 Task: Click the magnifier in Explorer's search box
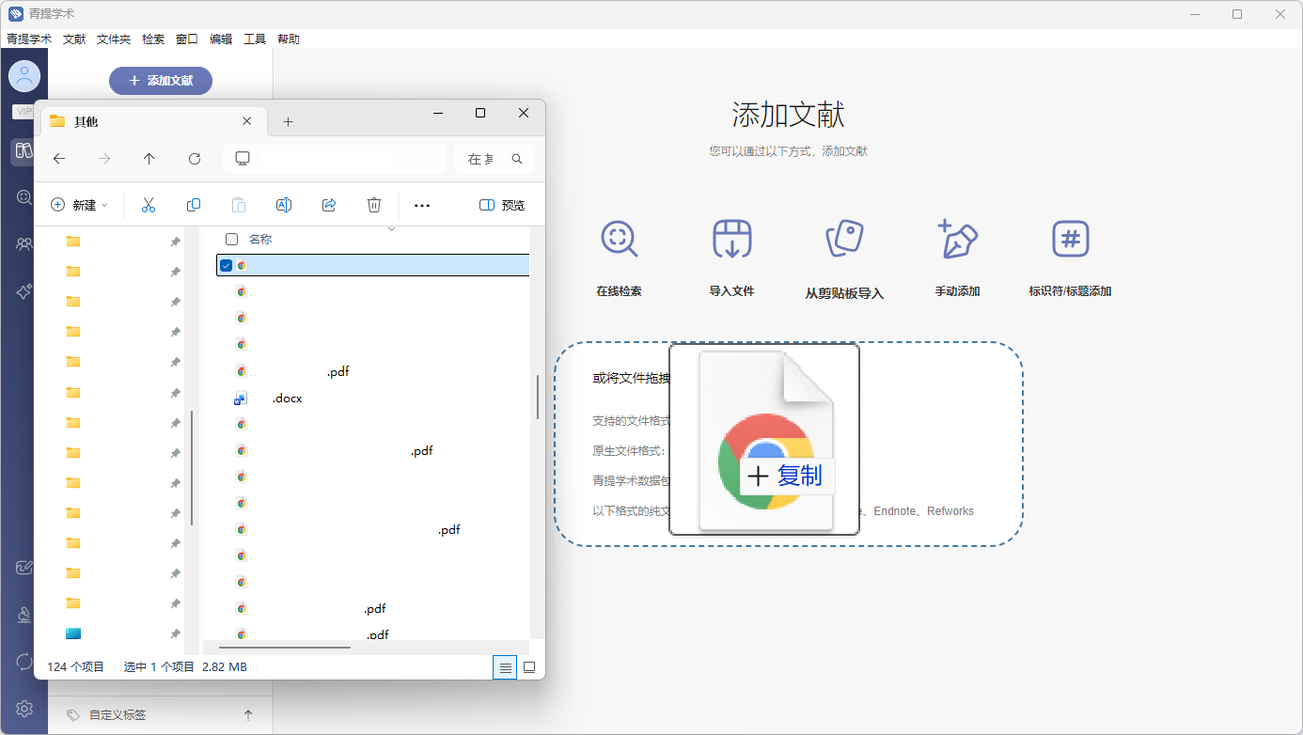click(517, 159)
